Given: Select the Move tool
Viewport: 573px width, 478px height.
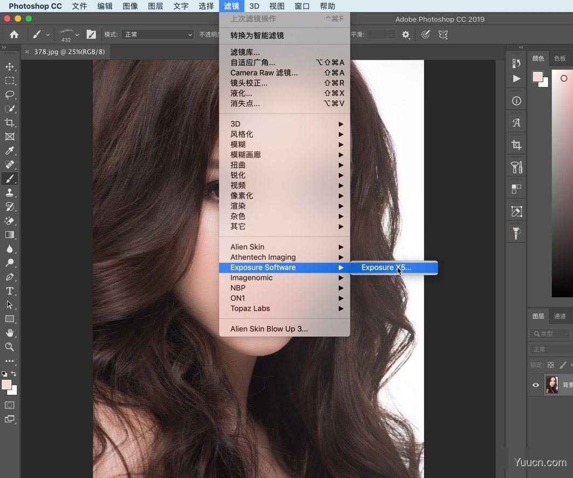Looking at the screenshot, I should (x=10, y=66).
